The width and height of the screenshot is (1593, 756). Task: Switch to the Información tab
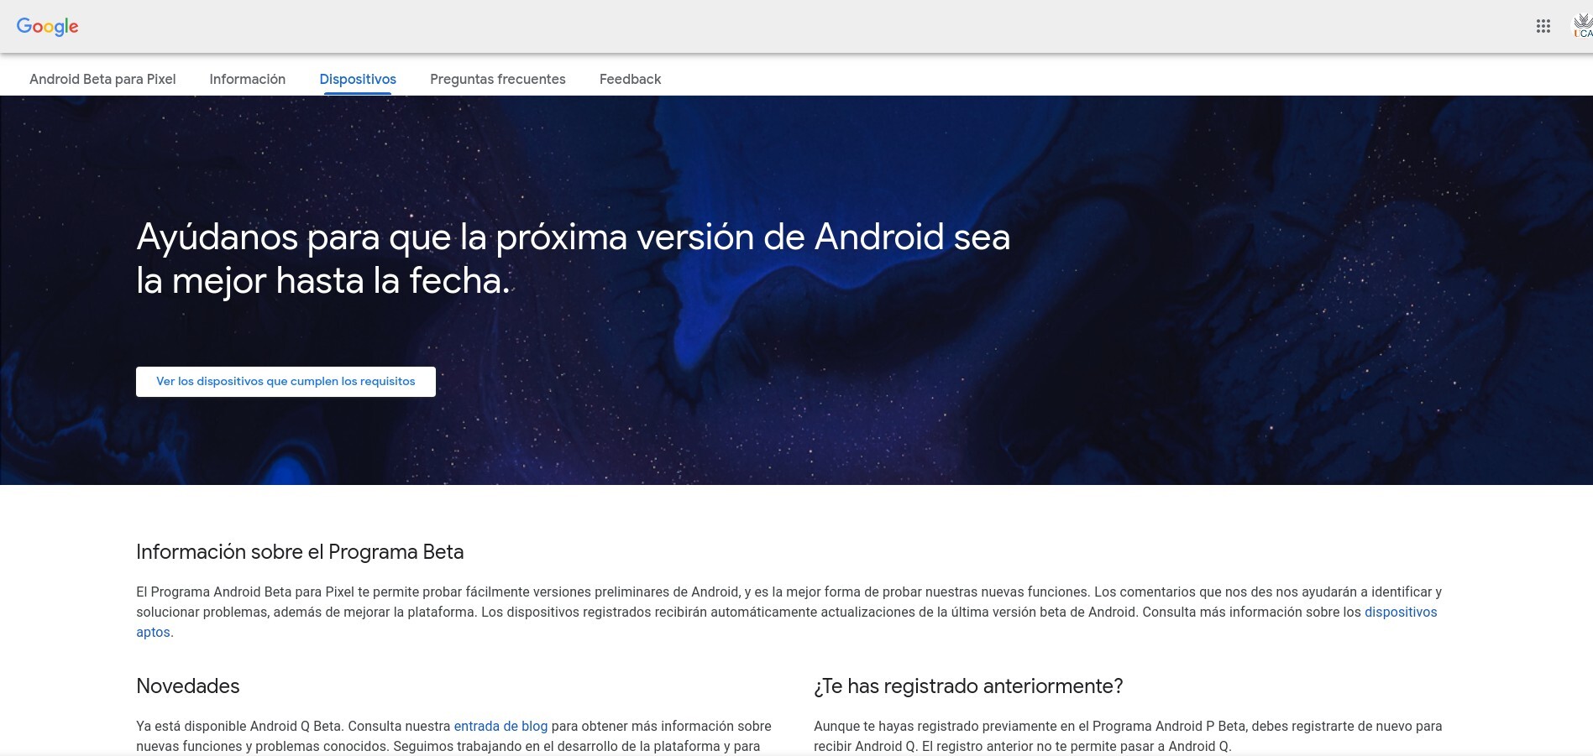(248, 79)
